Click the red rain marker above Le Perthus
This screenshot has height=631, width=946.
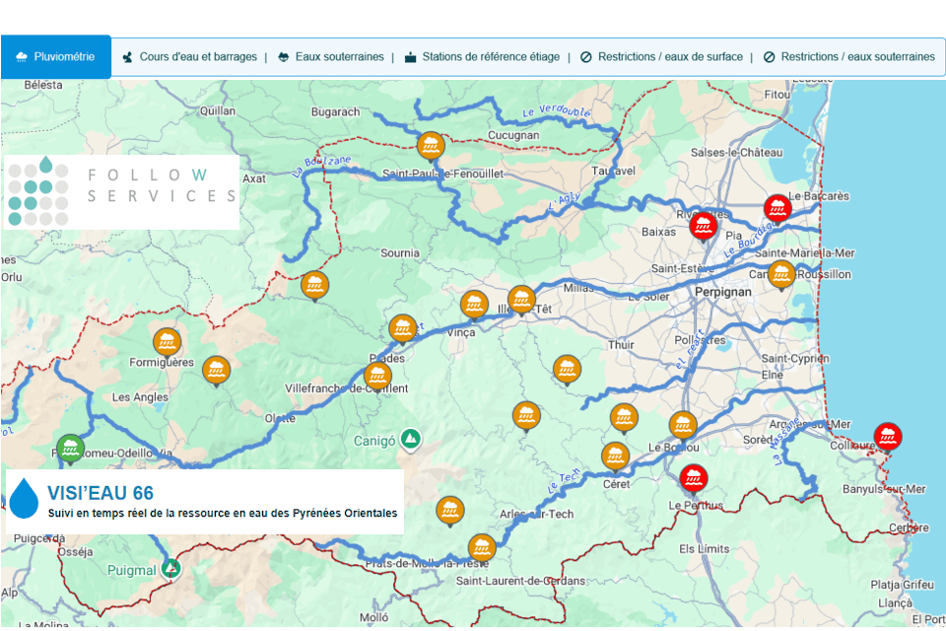point(694,478)
